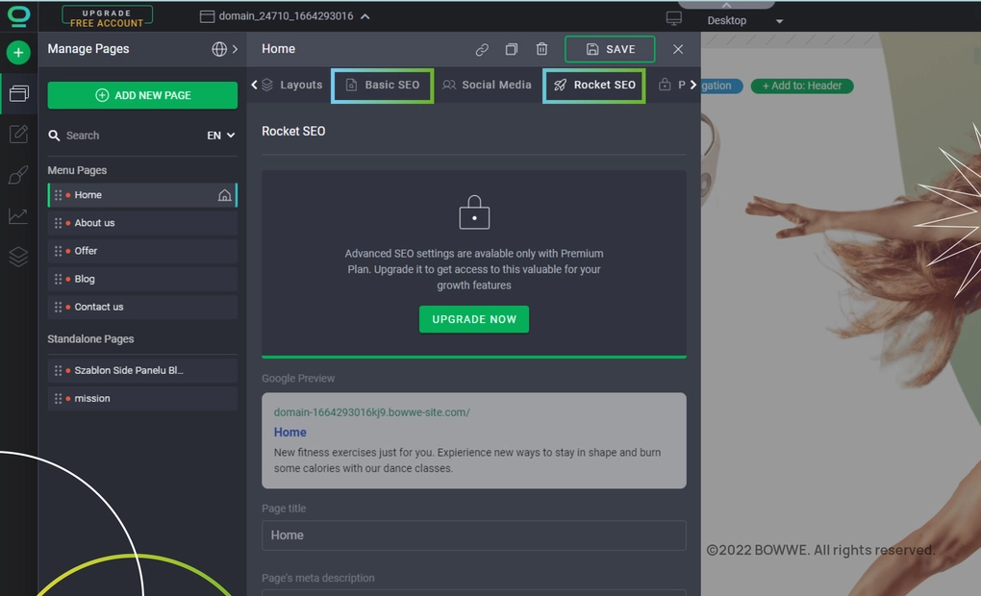Expand the domain name dropdown arrow
The width and height of the screenshot is (981, 596).
point(365,16)
